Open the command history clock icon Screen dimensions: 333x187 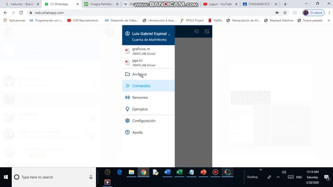(x=196, y=31)
